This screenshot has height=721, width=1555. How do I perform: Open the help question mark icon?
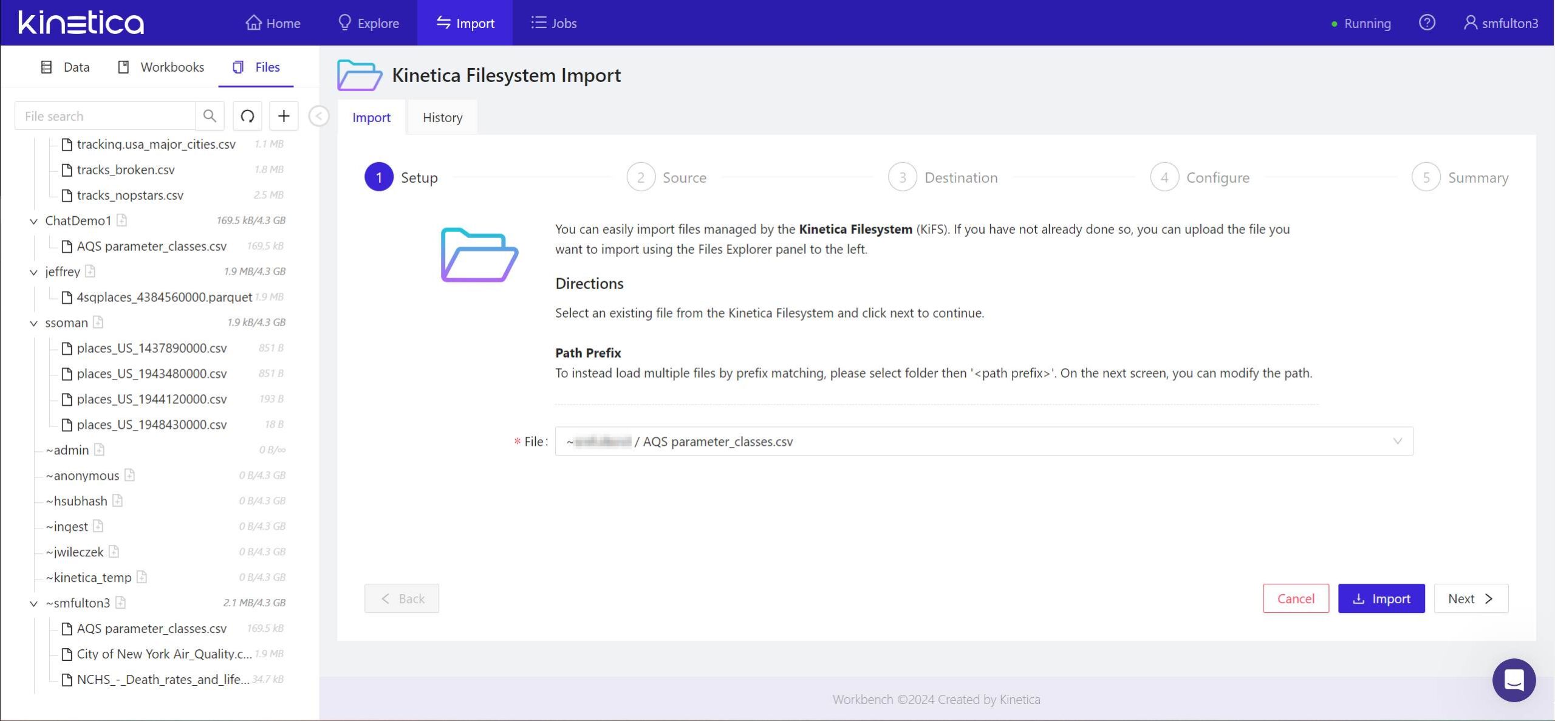coord(1427,23)
